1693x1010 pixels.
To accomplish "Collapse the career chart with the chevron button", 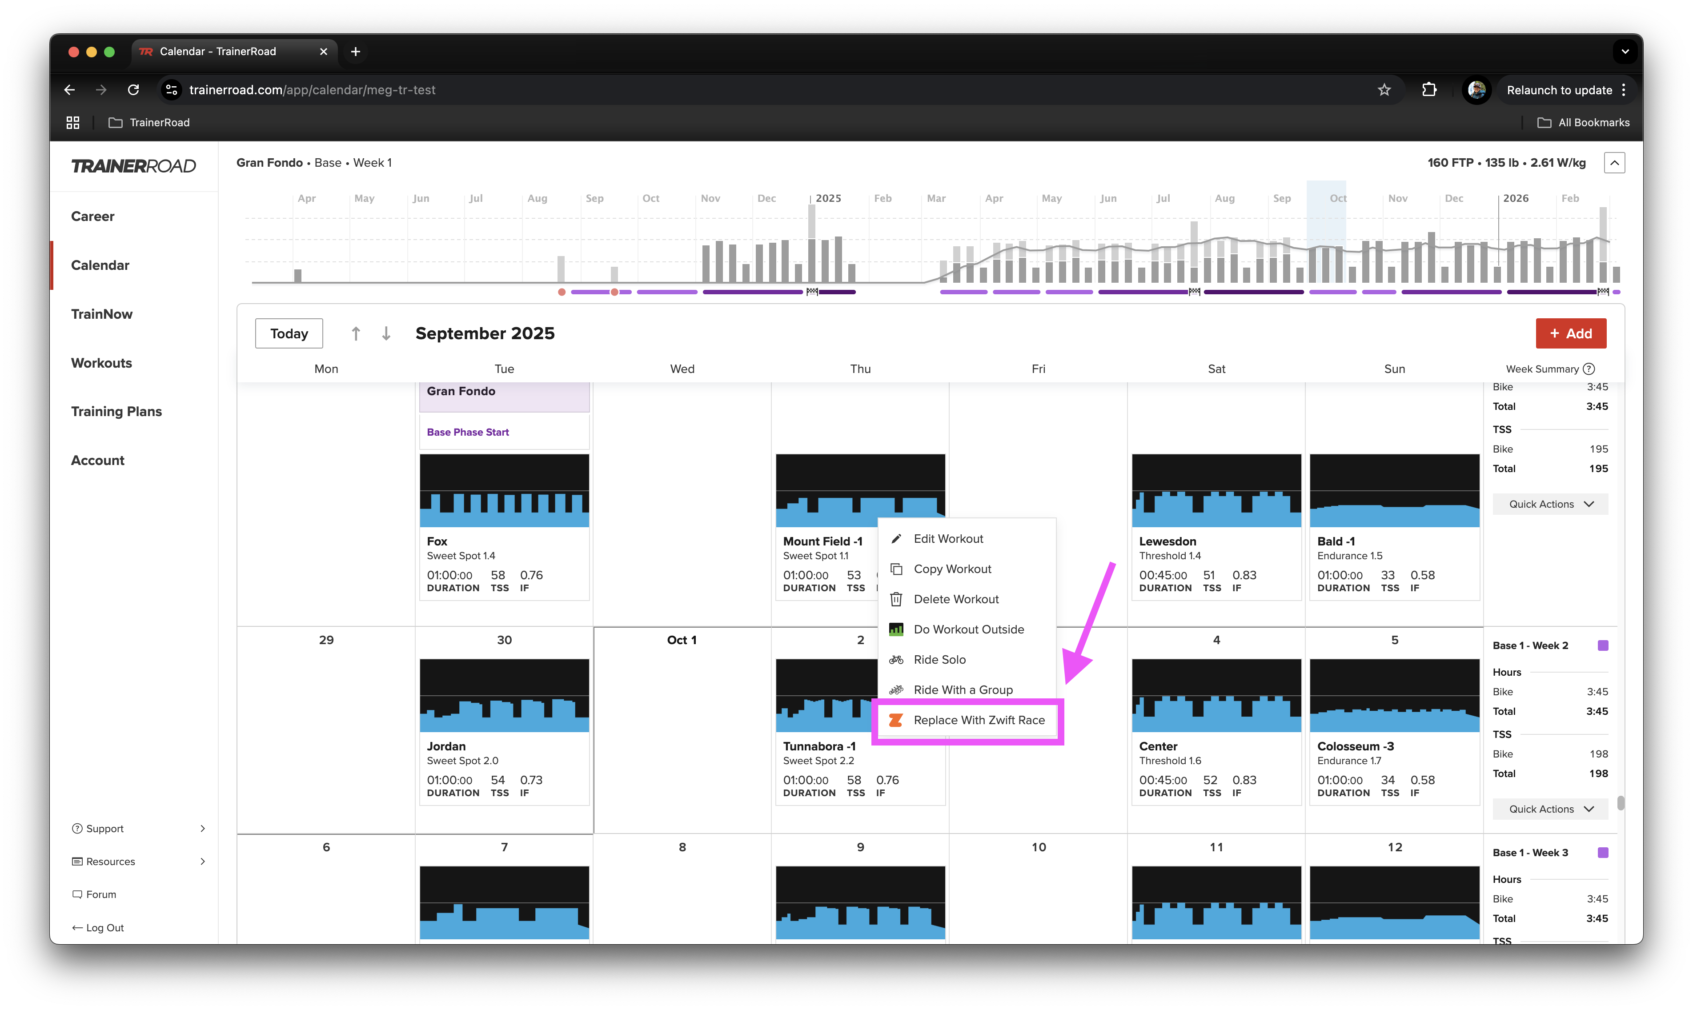I will [1614, 163].
